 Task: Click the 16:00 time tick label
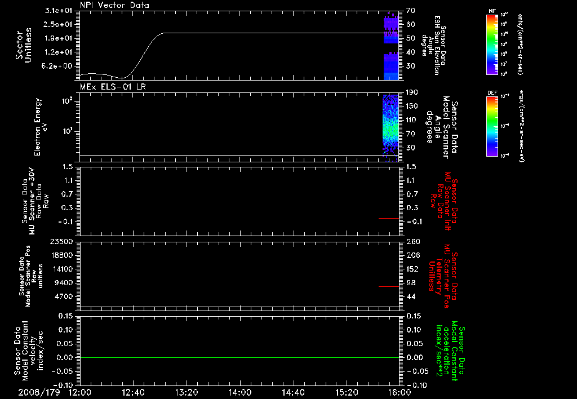(400, 392)
